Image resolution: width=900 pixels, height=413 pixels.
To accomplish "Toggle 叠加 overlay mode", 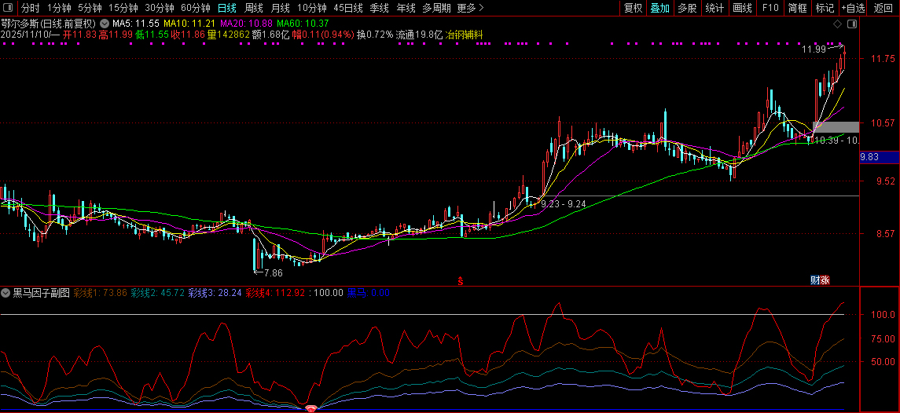I will [659, 8].
